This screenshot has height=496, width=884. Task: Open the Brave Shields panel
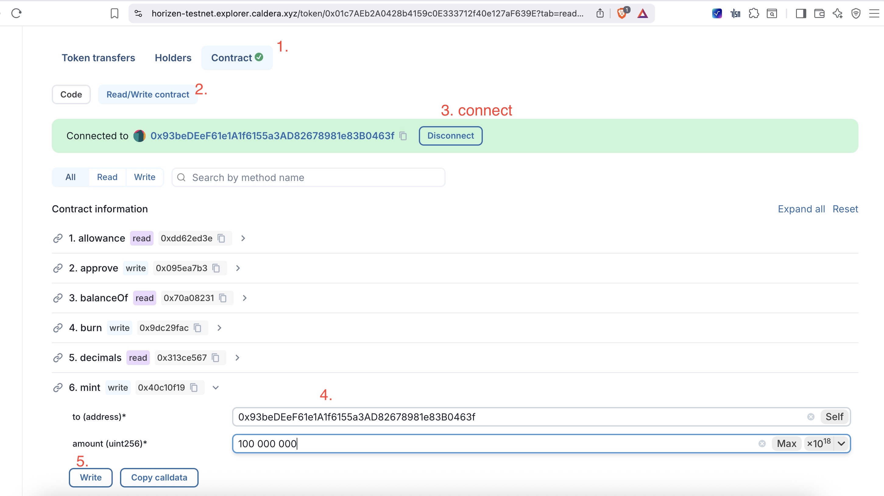tap(622, 13)
